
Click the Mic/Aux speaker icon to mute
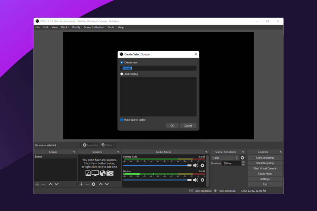click(x=196, y=180)
